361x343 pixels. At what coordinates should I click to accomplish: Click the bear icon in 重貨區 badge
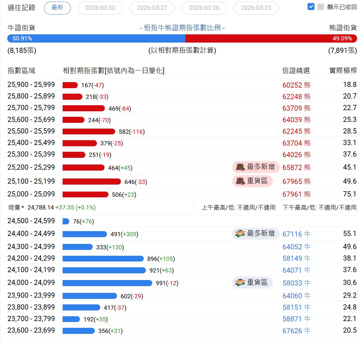pyautogui.click(x=240, y=181)
